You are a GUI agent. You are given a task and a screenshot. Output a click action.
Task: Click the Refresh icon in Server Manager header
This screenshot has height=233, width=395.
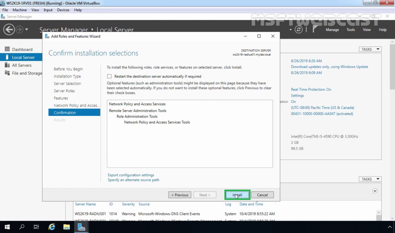(x=299, y=29)
